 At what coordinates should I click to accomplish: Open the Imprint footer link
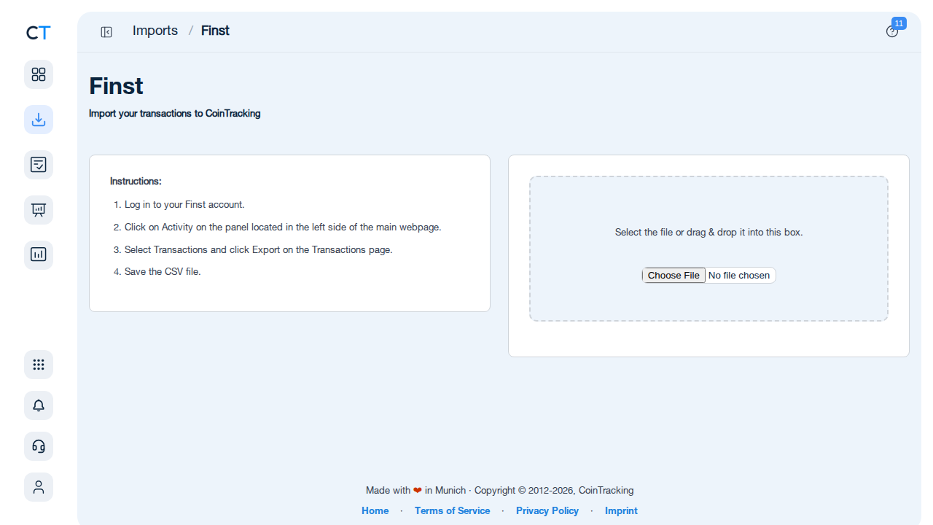click(621, 510)
